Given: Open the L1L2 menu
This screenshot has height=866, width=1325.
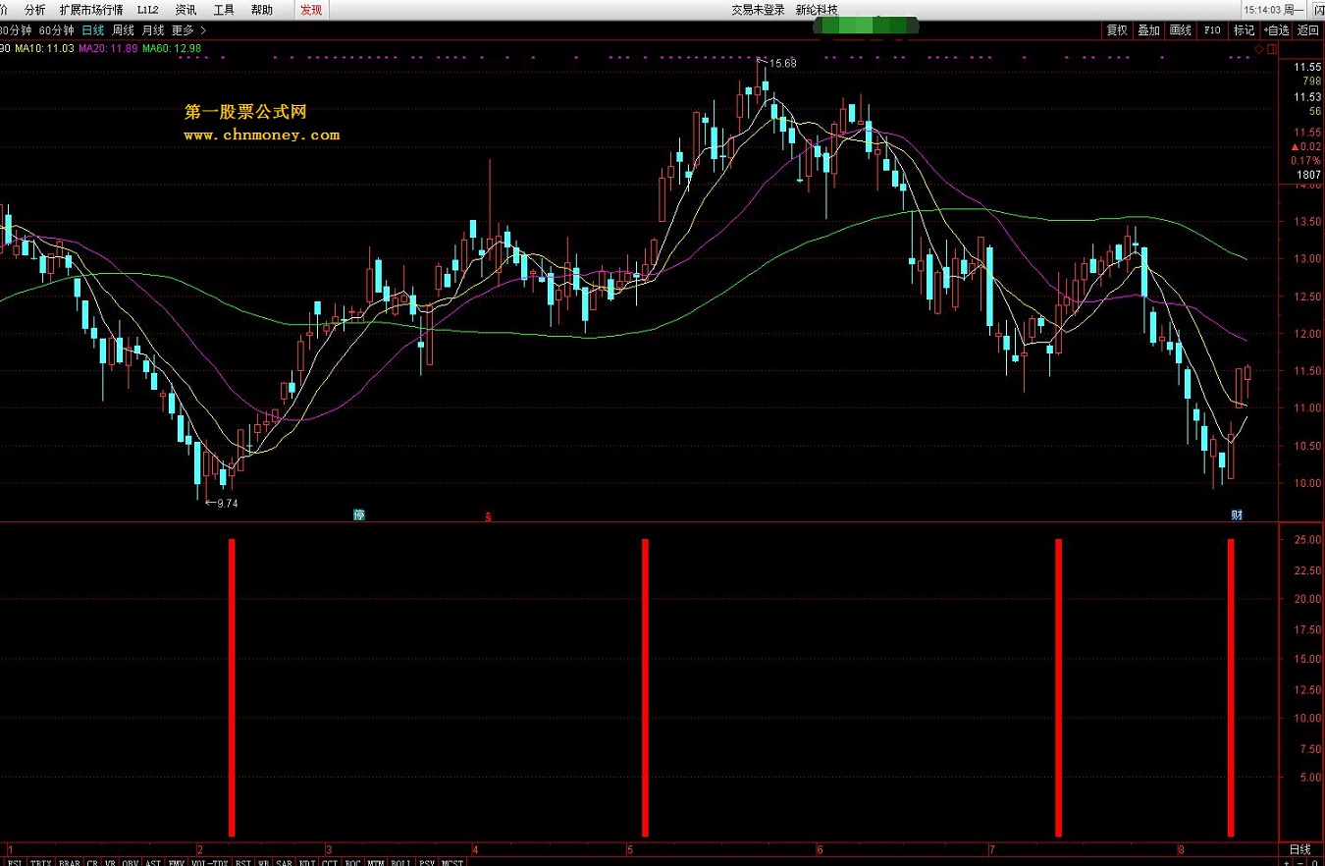Looking at the screenshot, I should 148,10.
